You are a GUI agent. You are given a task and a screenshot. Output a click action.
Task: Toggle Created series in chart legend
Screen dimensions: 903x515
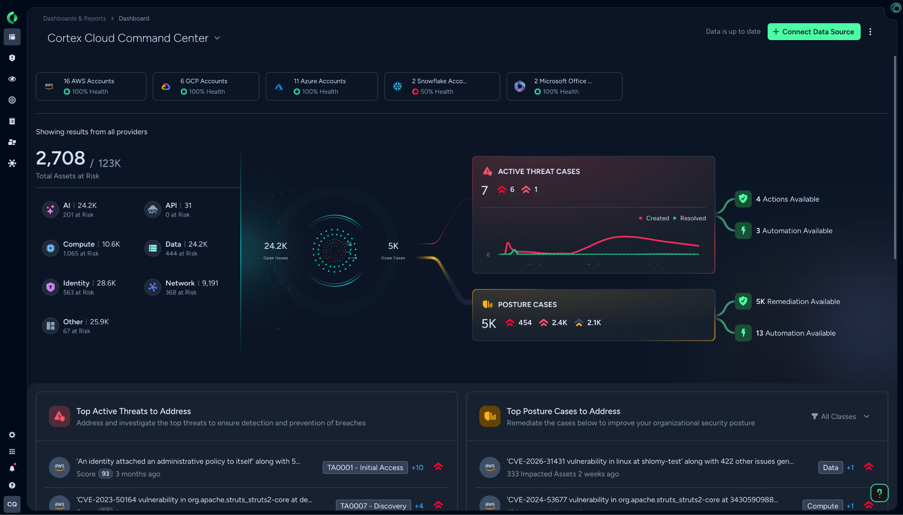(x=654, y=218)
